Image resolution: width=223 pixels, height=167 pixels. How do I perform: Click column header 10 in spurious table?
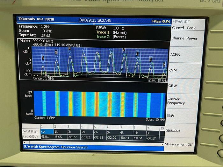coord(162,129)
